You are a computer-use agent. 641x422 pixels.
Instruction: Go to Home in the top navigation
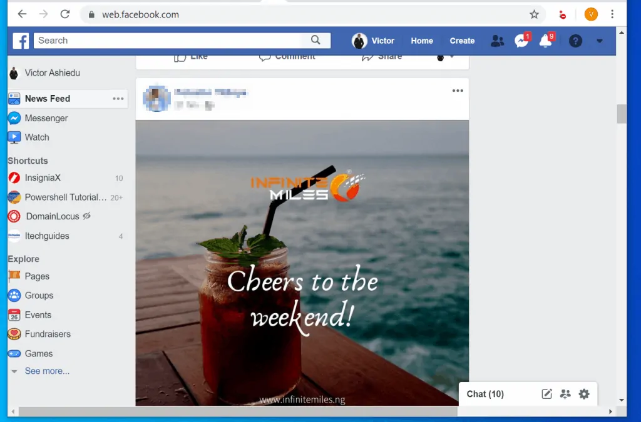pyautogui.click(x=422, y=40)
